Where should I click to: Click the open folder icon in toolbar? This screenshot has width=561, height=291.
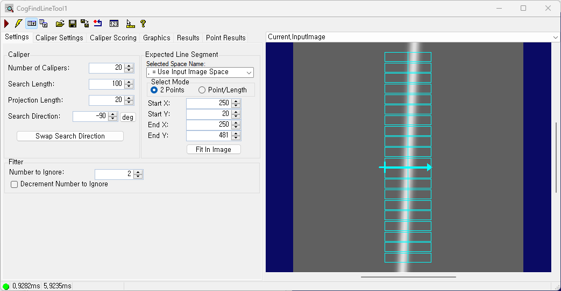tap(60, 24)
